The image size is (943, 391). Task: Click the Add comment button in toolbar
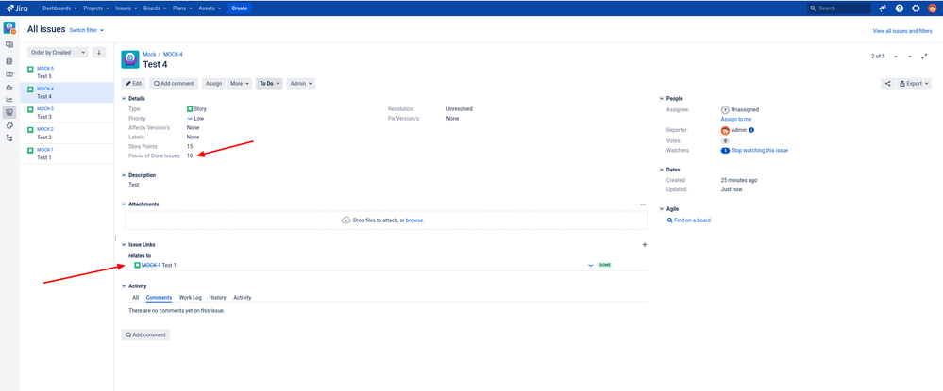point(174,84)
